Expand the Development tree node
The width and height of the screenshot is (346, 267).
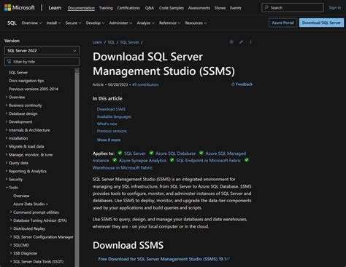pyautogui.click(x=7, y=121)
